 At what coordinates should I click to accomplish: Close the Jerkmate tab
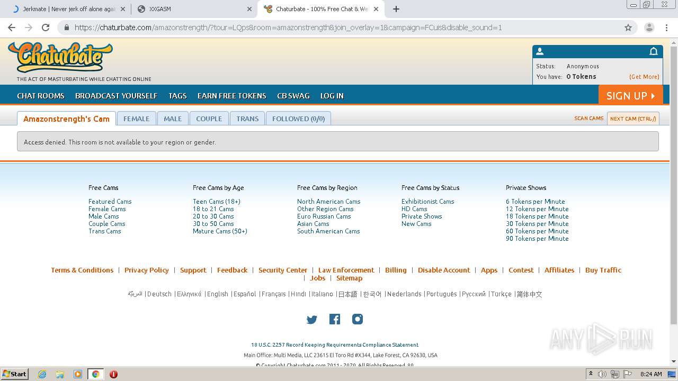coord(123,9)
